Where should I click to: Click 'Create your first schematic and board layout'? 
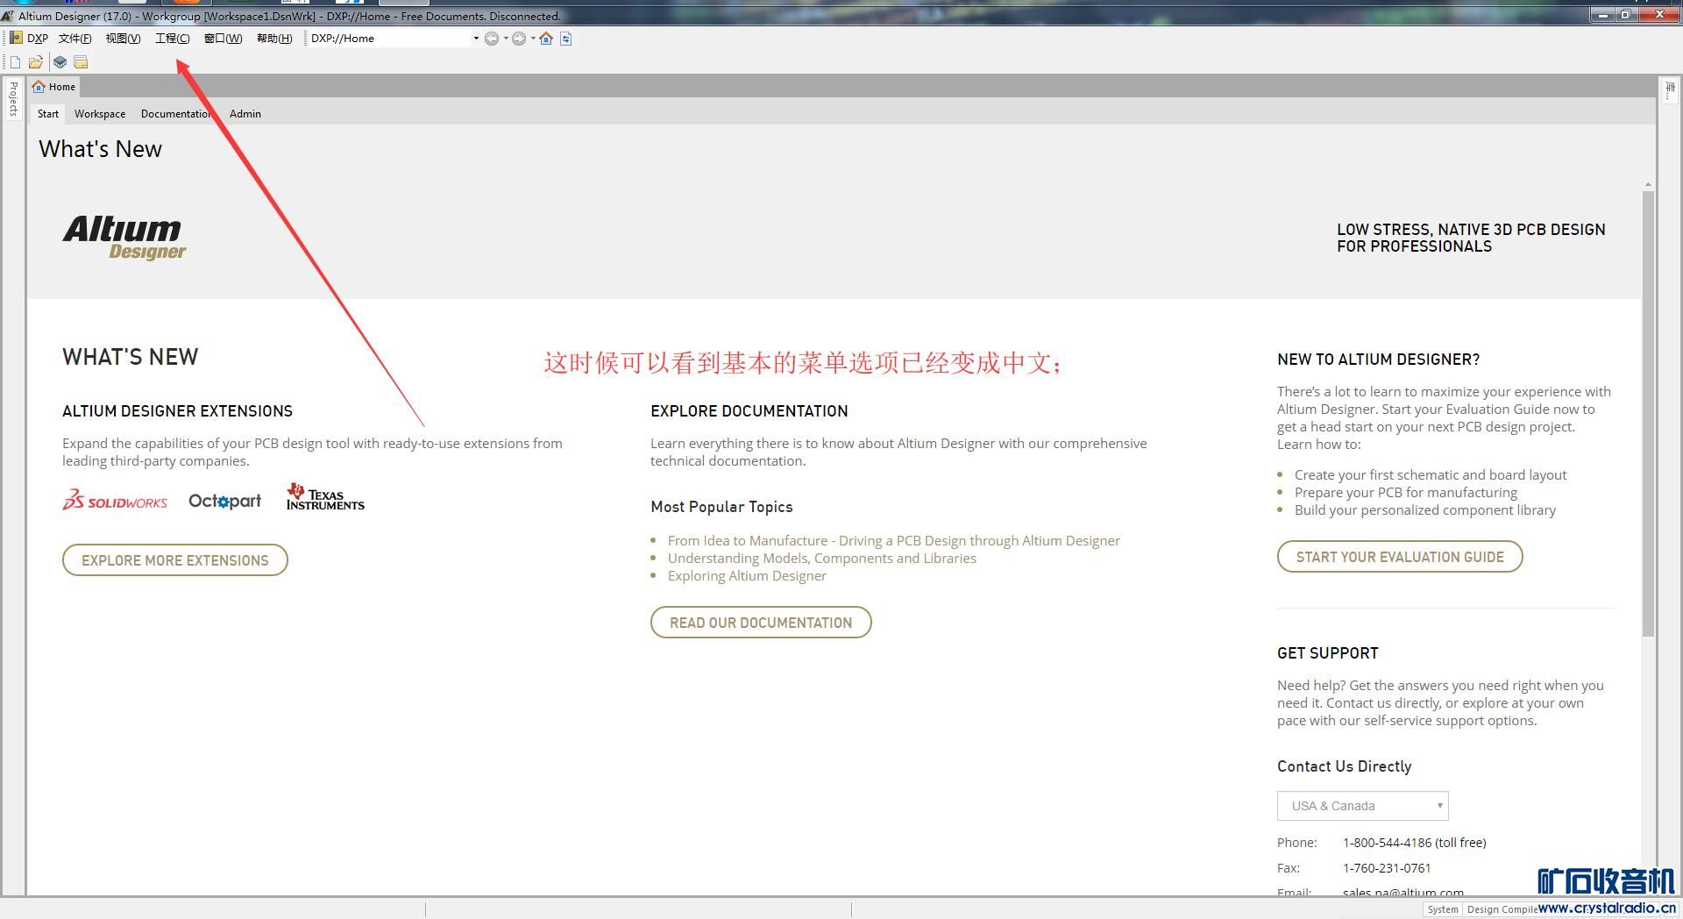pyautogui.click(x=1431, y=475)
